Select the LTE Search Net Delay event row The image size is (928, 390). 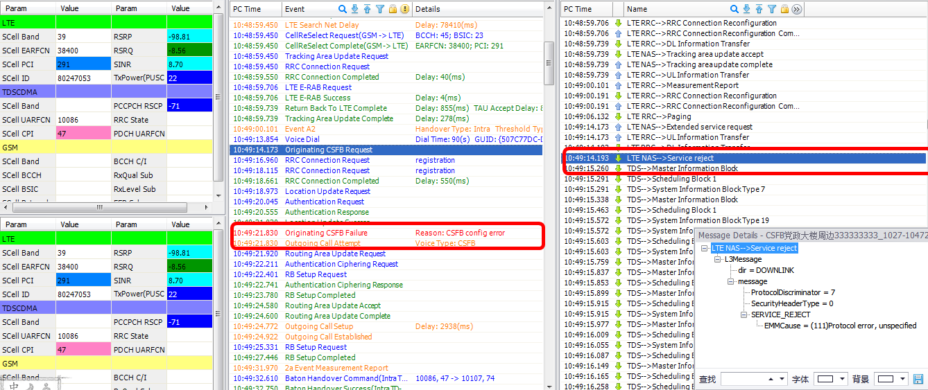pyautogui.click(x=386, y=25)
